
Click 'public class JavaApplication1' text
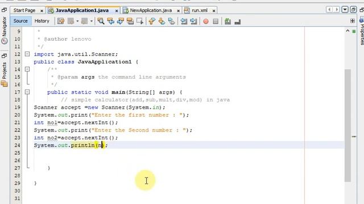tap(82, 62)
